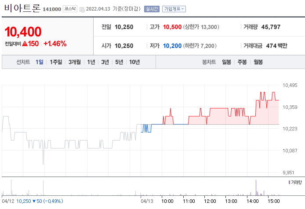Click the 15:00 time axis label
This screenshot has height=209, width=305.
click(x=274, y=201)
